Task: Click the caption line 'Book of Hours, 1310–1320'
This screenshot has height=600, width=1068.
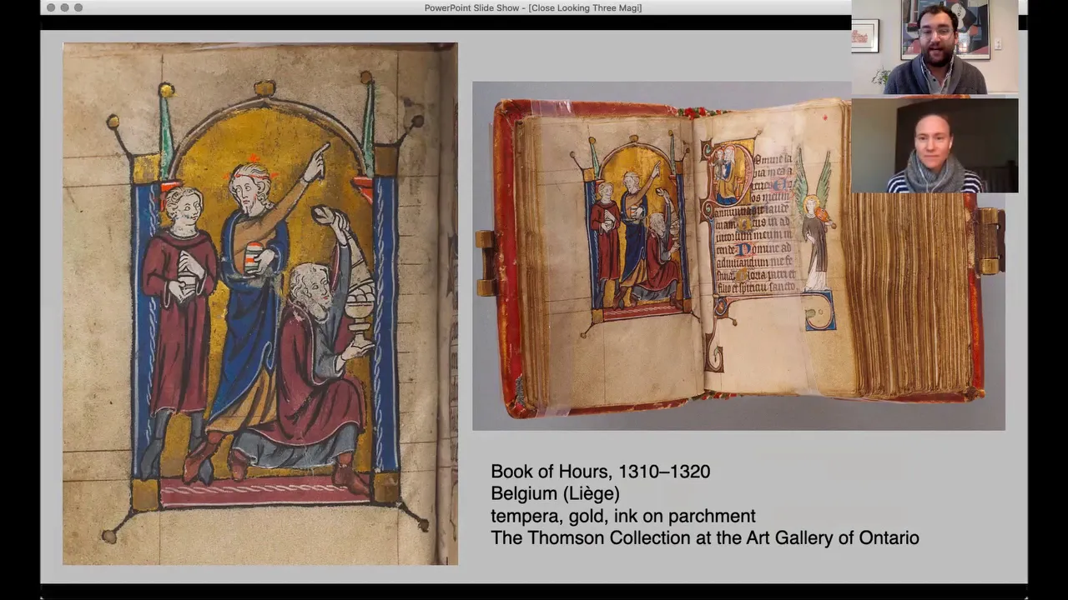Action: pyautogui.click(x=600, y=472)
